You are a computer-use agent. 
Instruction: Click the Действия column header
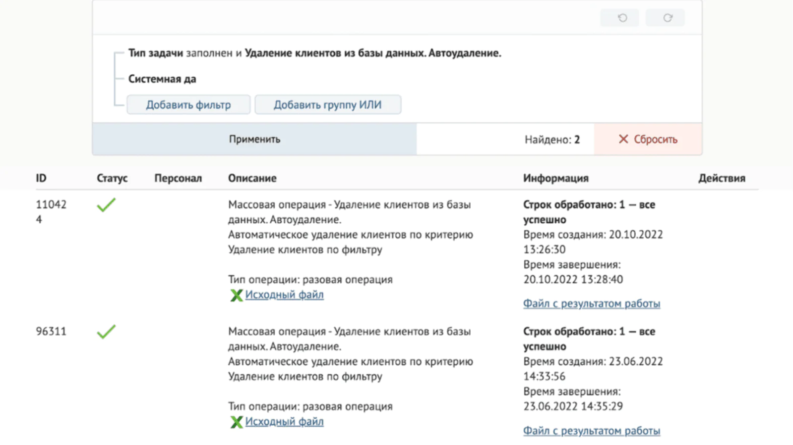point(722,178)
